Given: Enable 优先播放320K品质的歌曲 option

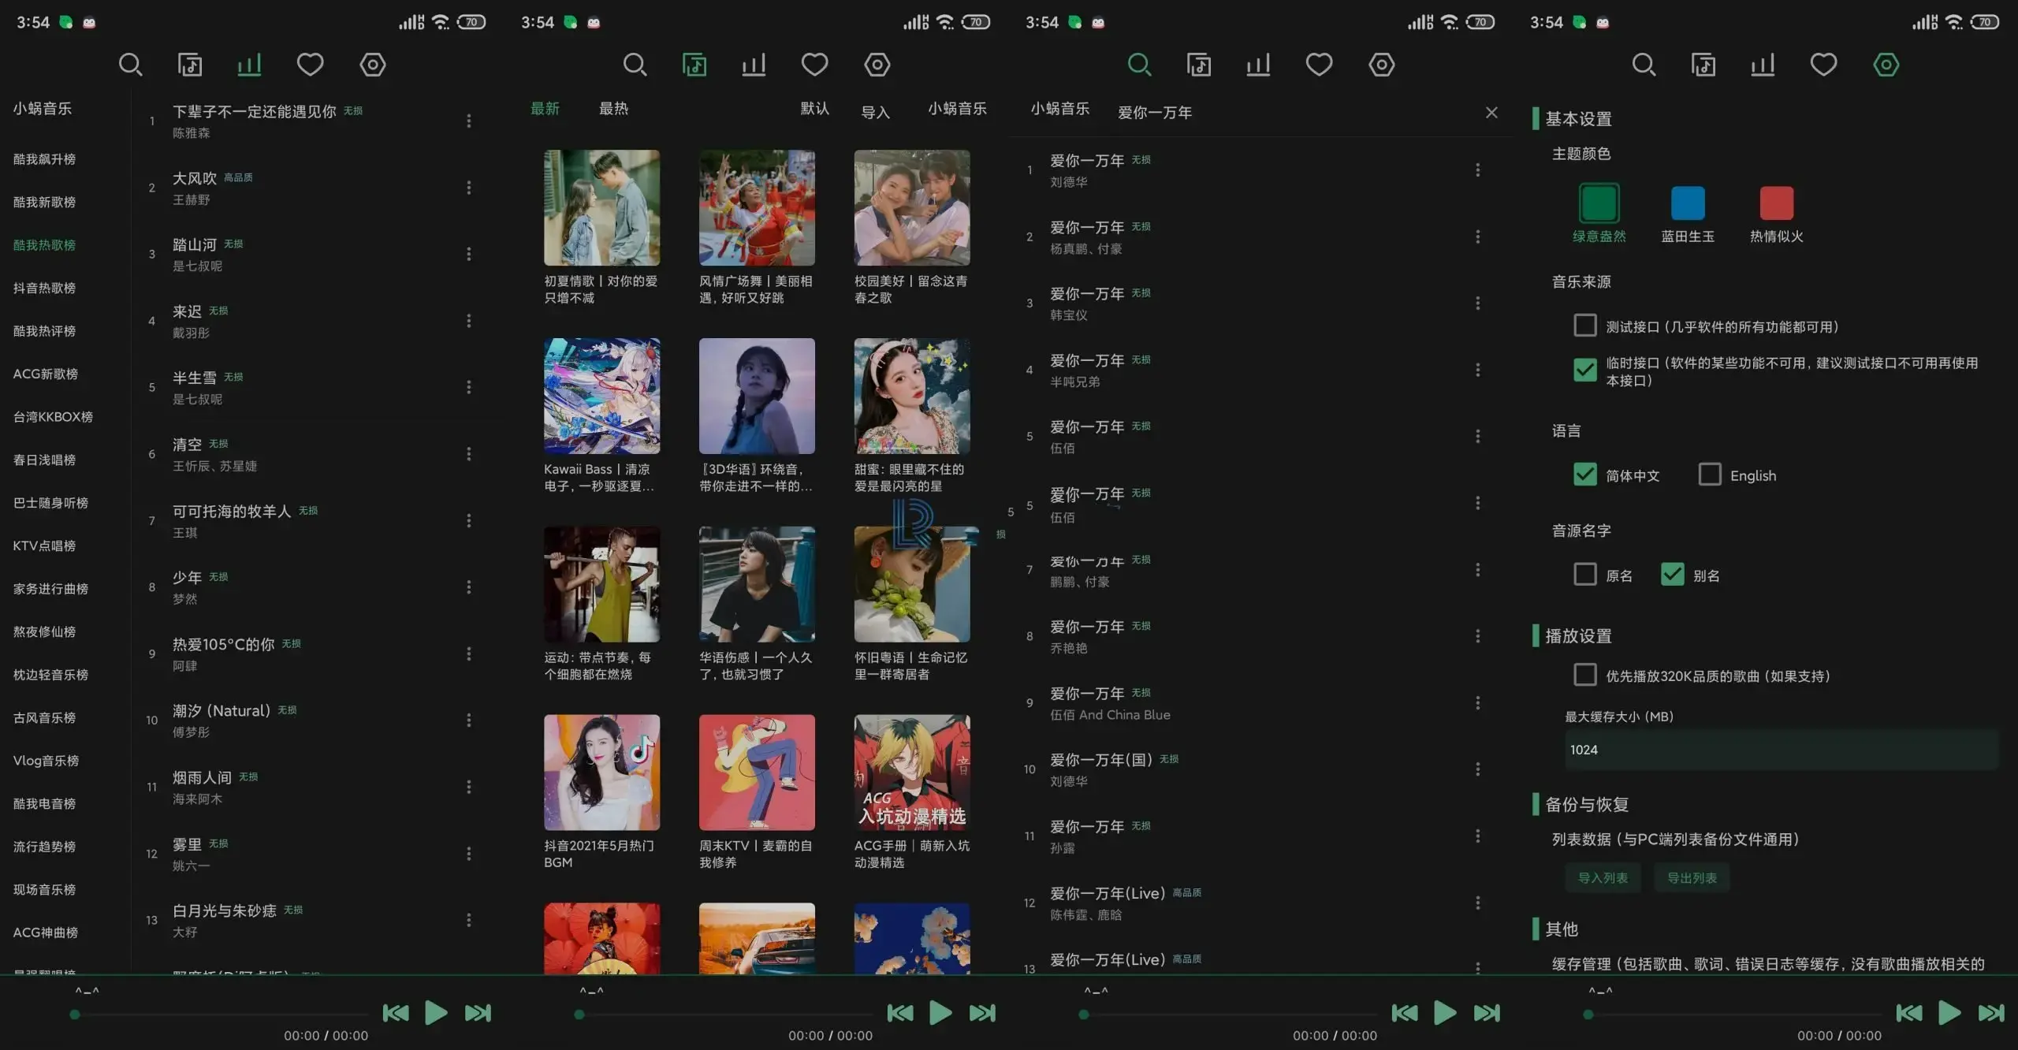Looking at the screenshot, I should click(1584, 675).
